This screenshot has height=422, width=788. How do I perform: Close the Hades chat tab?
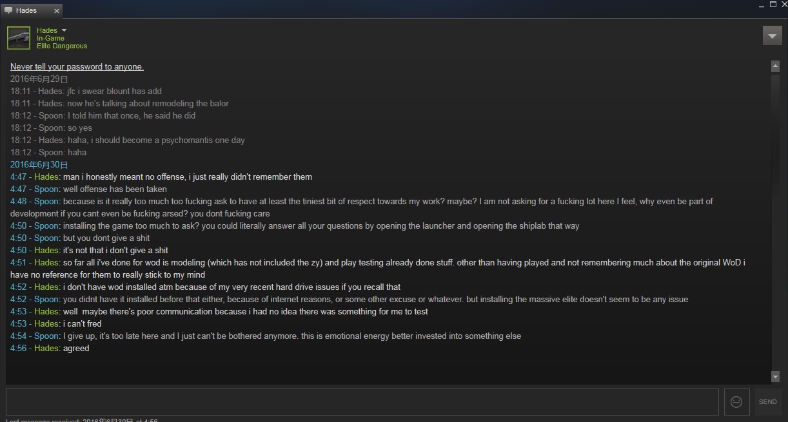coord(56,11)
